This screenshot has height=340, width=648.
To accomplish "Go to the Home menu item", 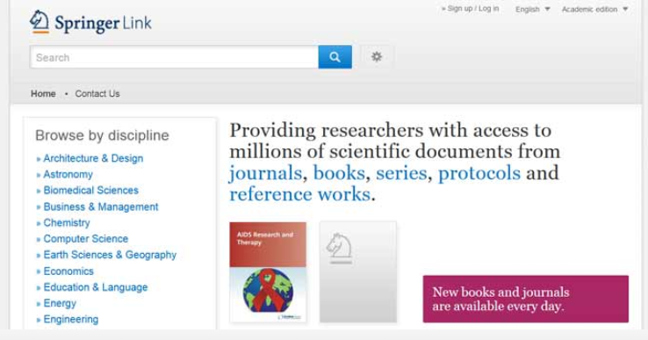I will tap(43, 93).
